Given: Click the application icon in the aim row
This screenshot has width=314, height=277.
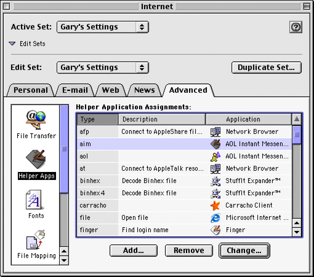Looking at the screenshot, I should coord(215,144).
